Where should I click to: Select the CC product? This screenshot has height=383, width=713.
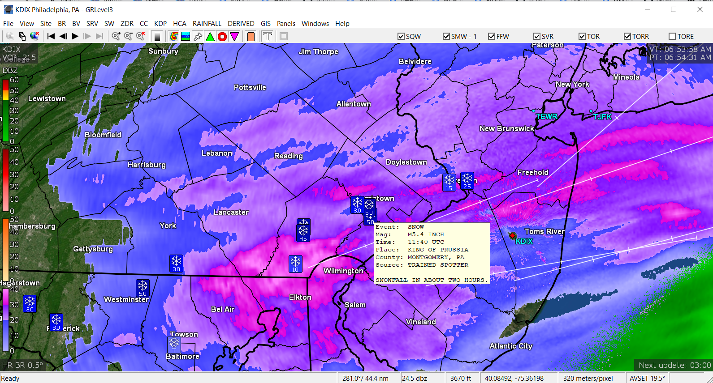(x=144, y=24)
